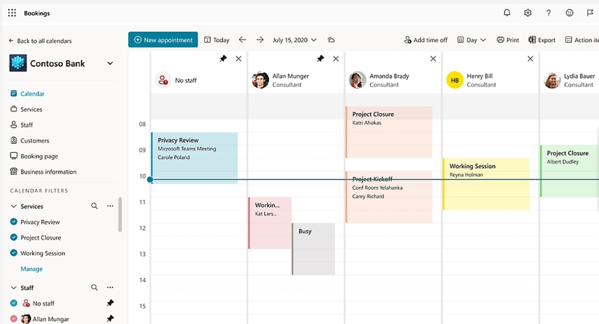Open the July 15, 2020 date picker
Image resolution: width=599 pixels, height=324 pixels.
pos(294,40)
